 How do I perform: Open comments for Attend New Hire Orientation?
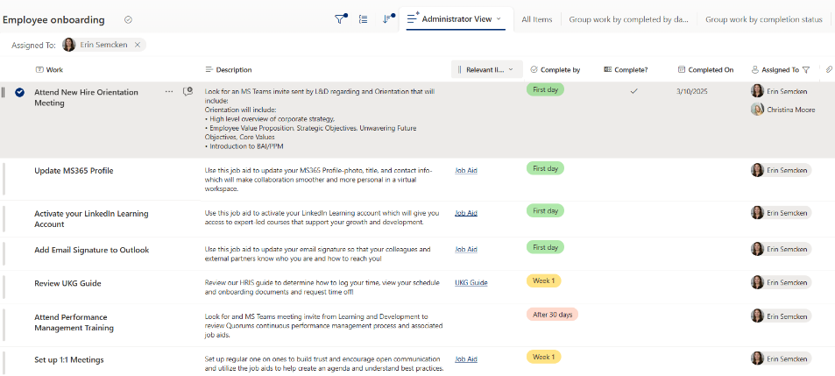pyautogui.click(x=188, y=91)
